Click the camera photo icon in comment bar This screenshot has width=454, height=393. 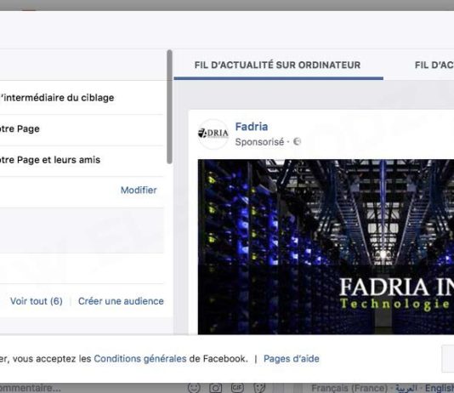coord(215,388)
